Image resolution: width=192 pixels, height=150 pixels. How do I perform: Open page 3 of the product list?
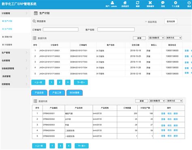[68, 146]
